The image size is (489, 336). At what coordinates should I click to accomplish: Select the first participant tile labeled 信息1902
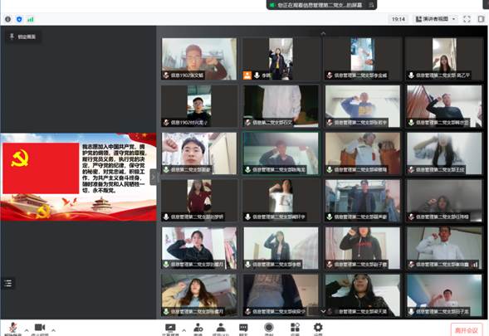pyautogui.click(x=199, y=59)
